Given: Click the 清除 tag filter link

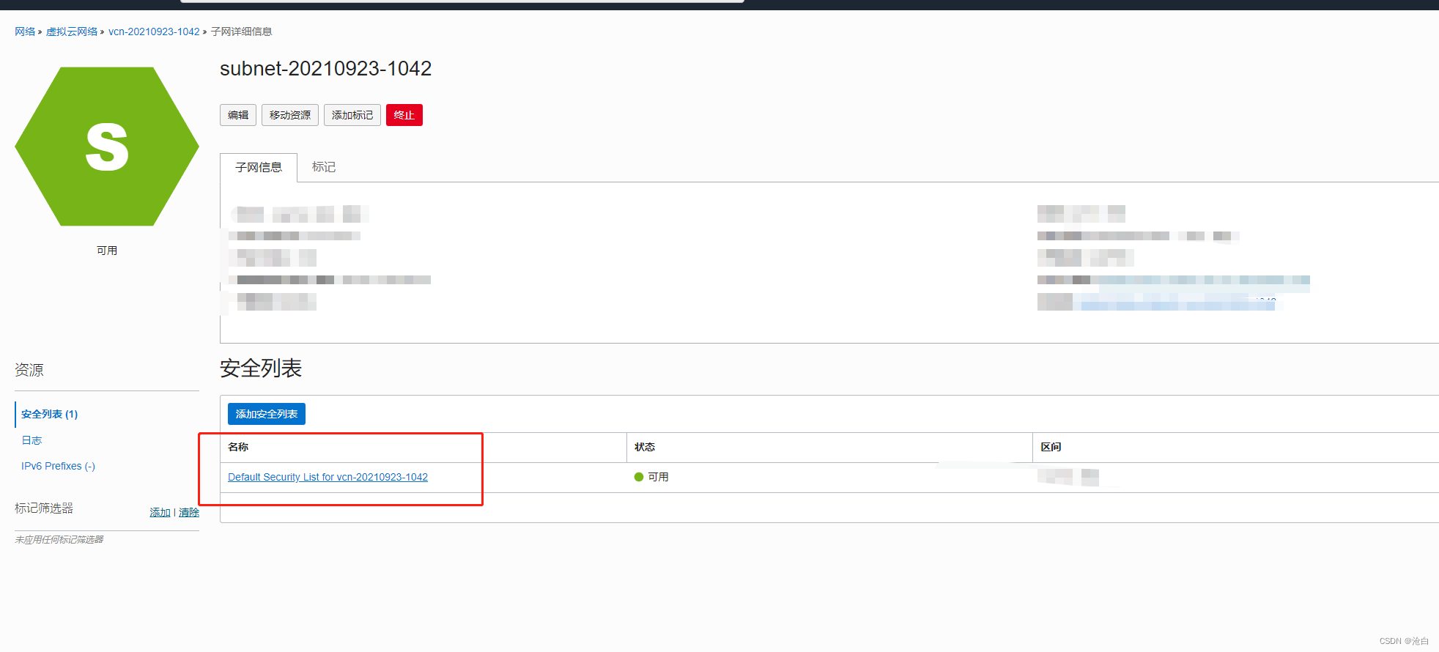Looking at the screenshot, I should click(x=189, y=512).
